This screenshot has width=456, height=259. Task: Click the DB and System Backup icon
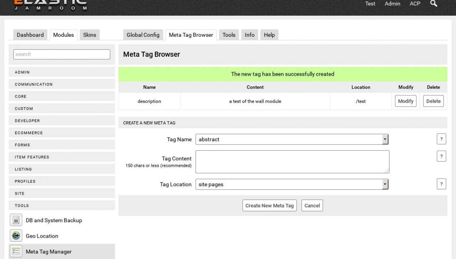tap(16, 220)
